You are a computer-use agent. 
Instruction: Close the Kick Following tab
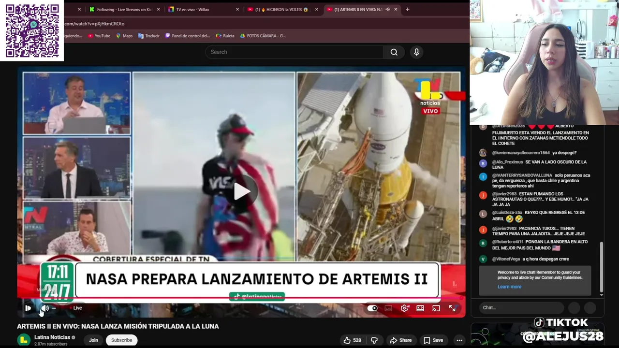click(x=158, y=9)
